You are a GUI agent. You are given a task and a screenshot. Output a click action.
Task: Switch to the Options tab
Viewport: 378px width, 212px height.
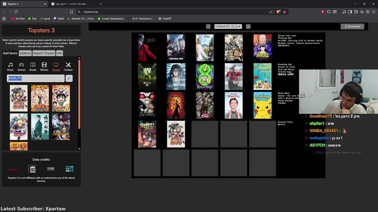coord(25,53)
